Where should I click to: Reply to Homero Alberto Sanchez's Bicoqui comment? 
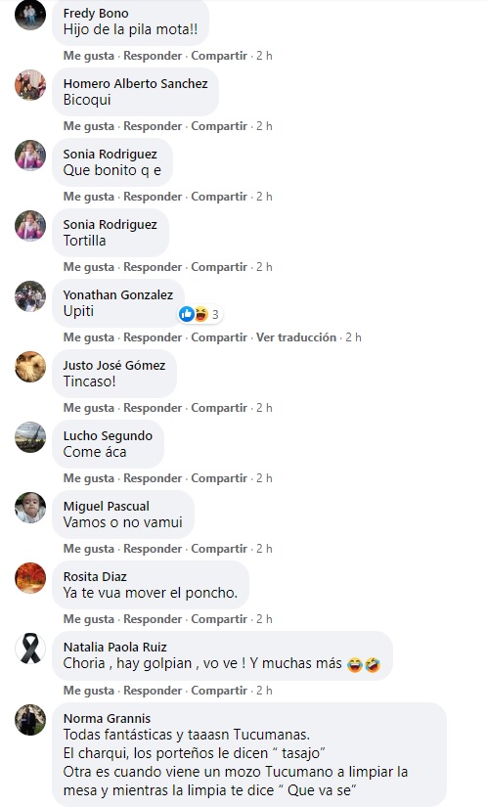[x=153, y=126]
